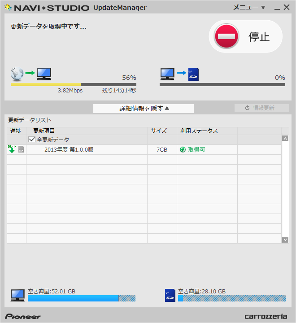The image size is (296, 323).
Task: Click the SD card icon beside 空き容量:28.10 GB
Action: click(170, 295)
